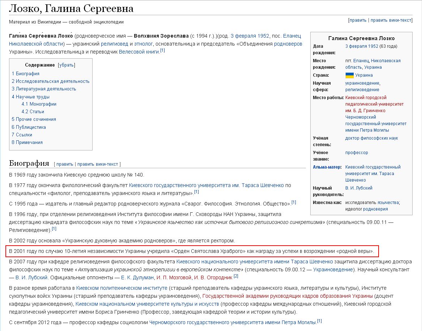Click 'Николаевской области' link in lead
Viewport: 422px width, 331px height.
coord(36,44)
